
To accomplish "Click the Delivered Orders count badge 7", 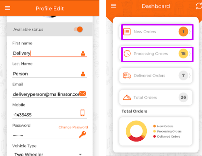I will point(183,75).
